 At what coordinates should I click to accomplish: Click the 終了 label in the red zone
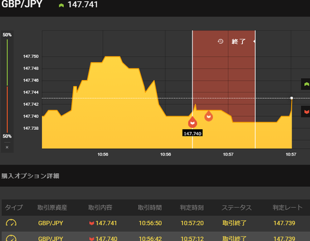coord(238,41)
